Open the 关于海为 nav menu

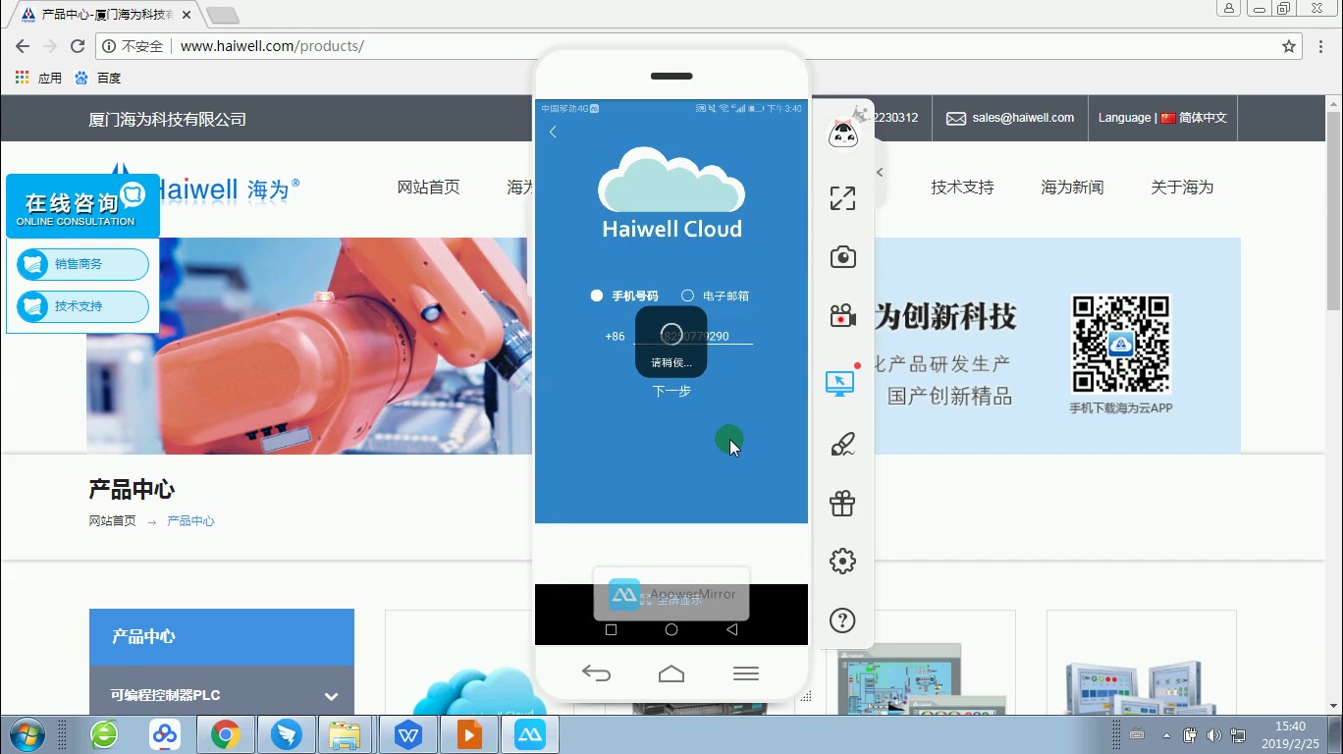click(1182, 187)
